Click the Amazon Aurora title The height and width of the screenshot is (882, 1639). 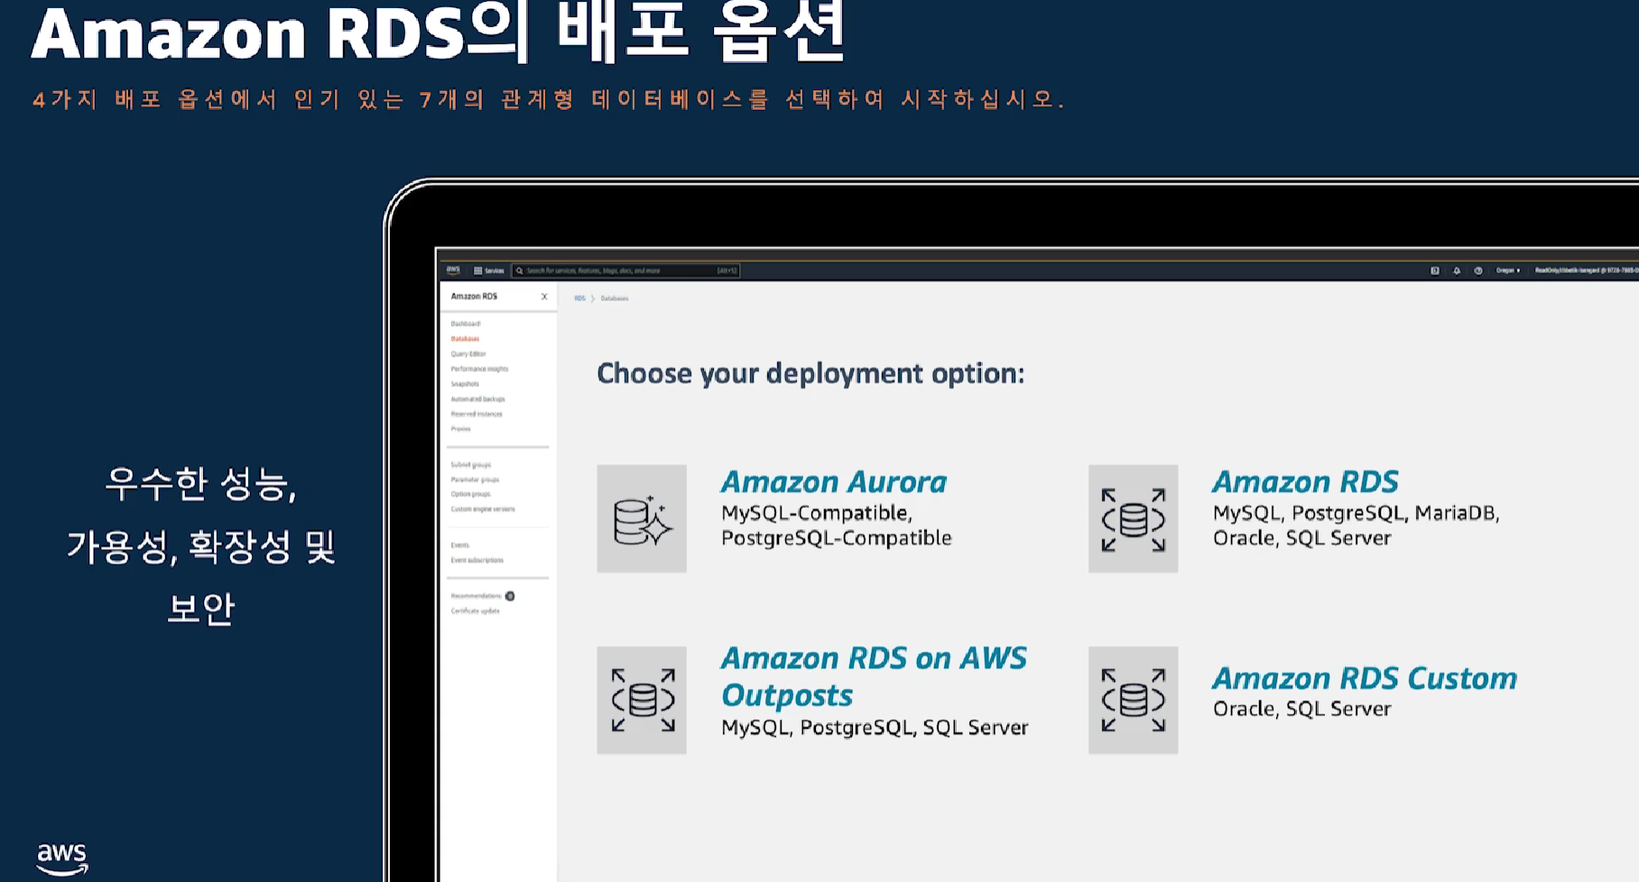coord(834,482)
